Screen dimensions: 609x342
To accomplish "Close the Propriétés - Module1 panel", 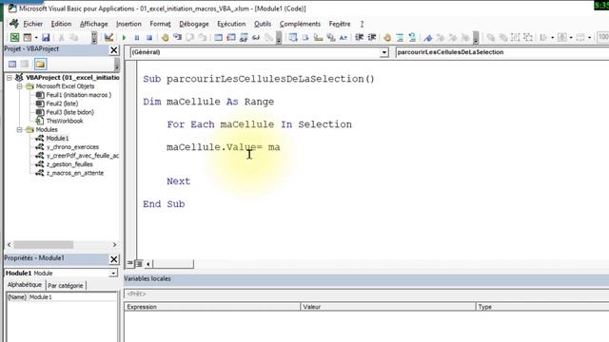I will coord(114,259).
